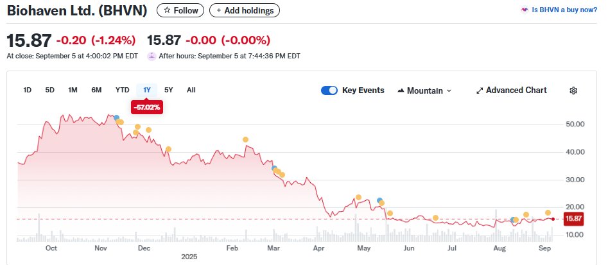Show 5Y price history
Viewport: 608px width, 265px height.
pos(169,90)
